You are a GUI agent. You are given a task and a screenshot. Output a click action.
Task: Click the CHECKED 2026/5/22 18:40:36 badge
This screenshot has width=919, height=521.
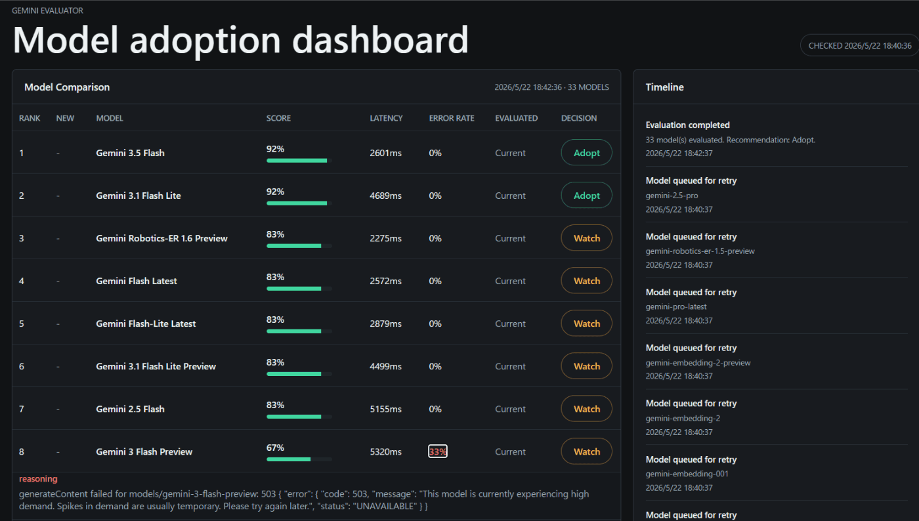860,45
